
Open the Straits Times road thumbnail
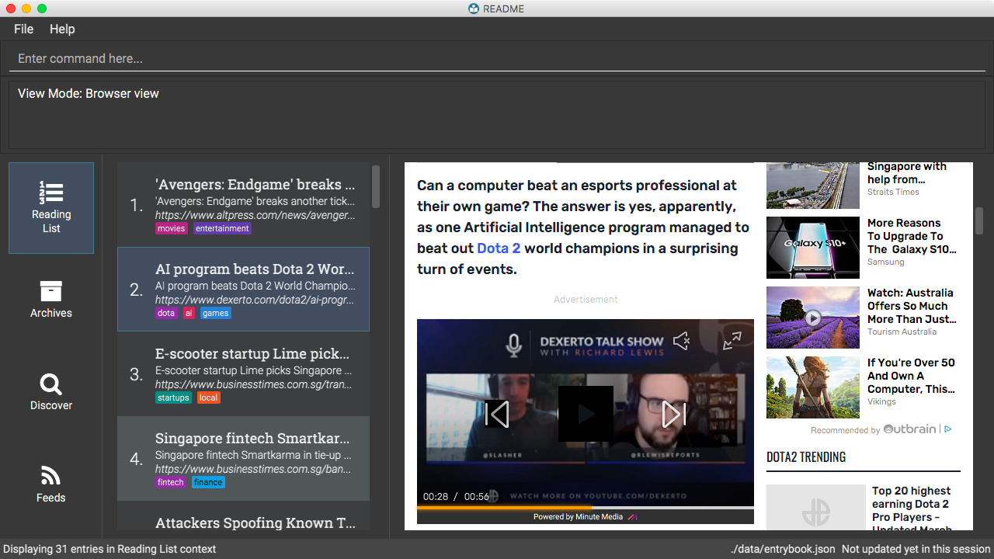point(813,185)
